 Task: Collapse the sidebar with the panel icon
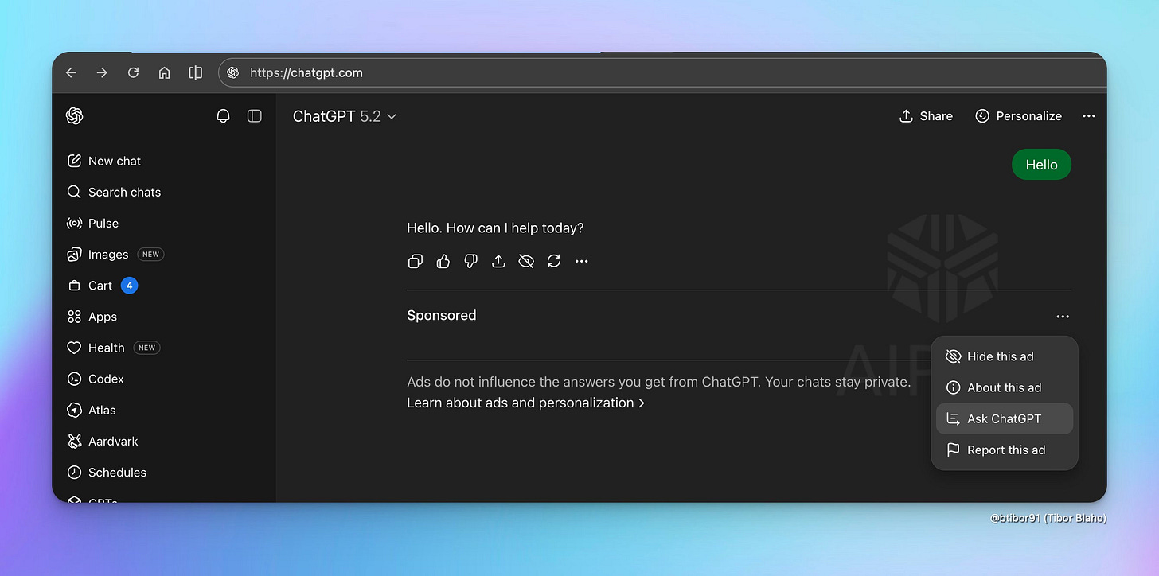click(x=255, y=116)
